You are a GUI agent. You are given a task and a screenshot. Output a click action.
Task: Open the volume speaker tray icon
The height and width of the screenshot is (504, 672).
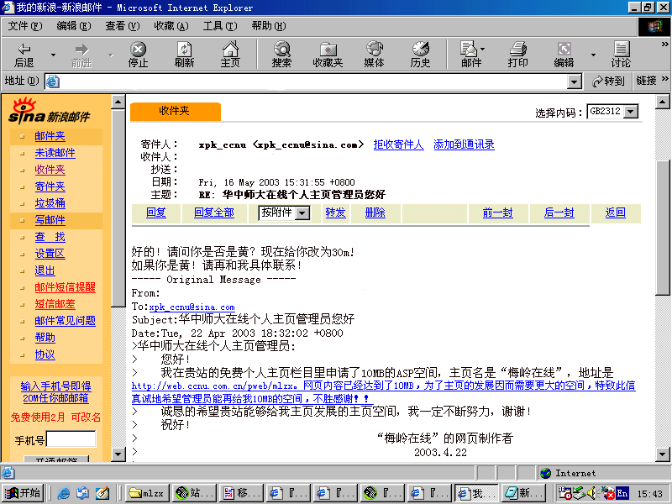click(591, 493)
